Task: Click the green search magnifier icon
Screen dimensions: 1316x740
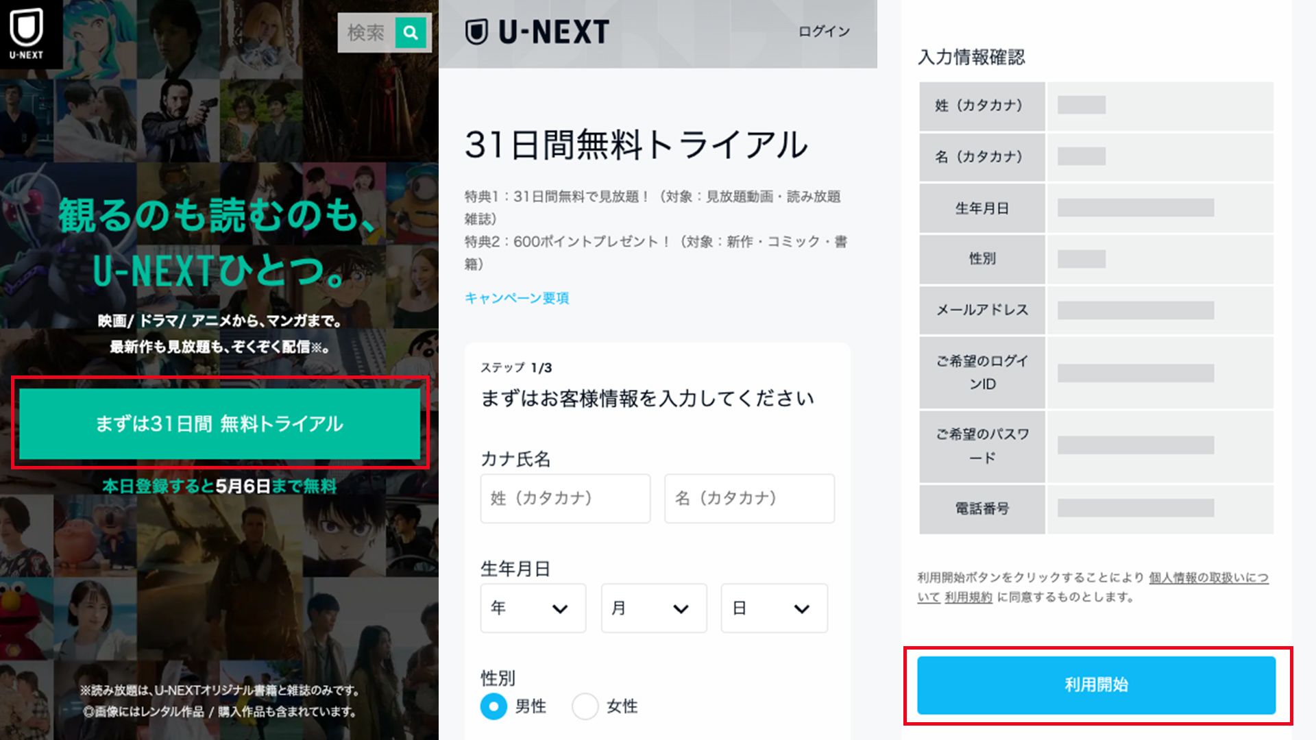Action: [410, 32]
